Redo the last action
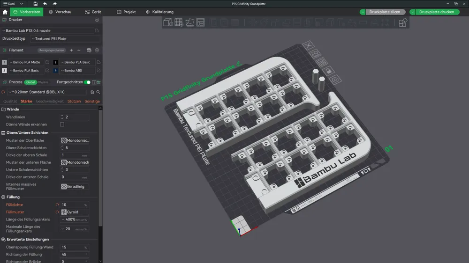The image size is (469, 263). point(54,4)
